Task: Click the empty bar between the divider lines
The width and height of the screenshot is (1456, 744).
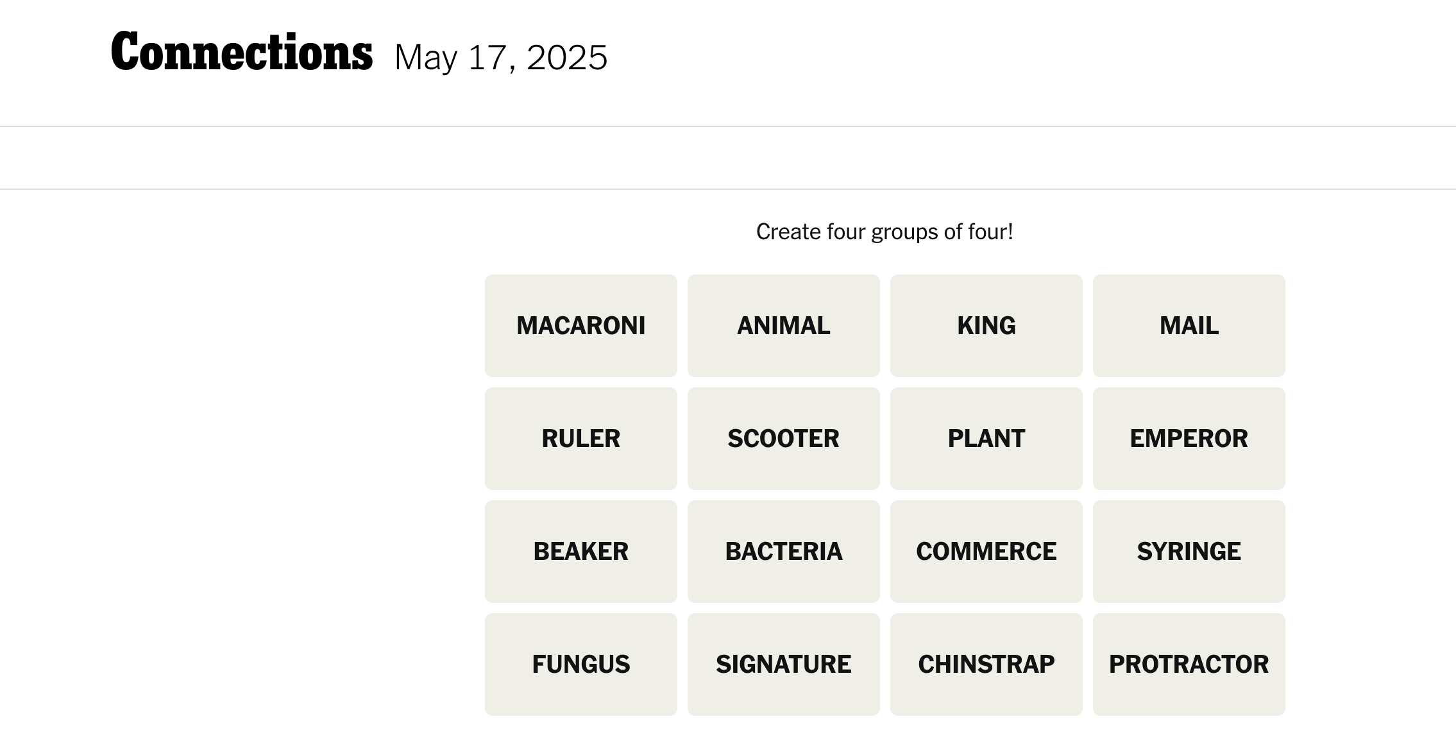Action: point(728,158)
